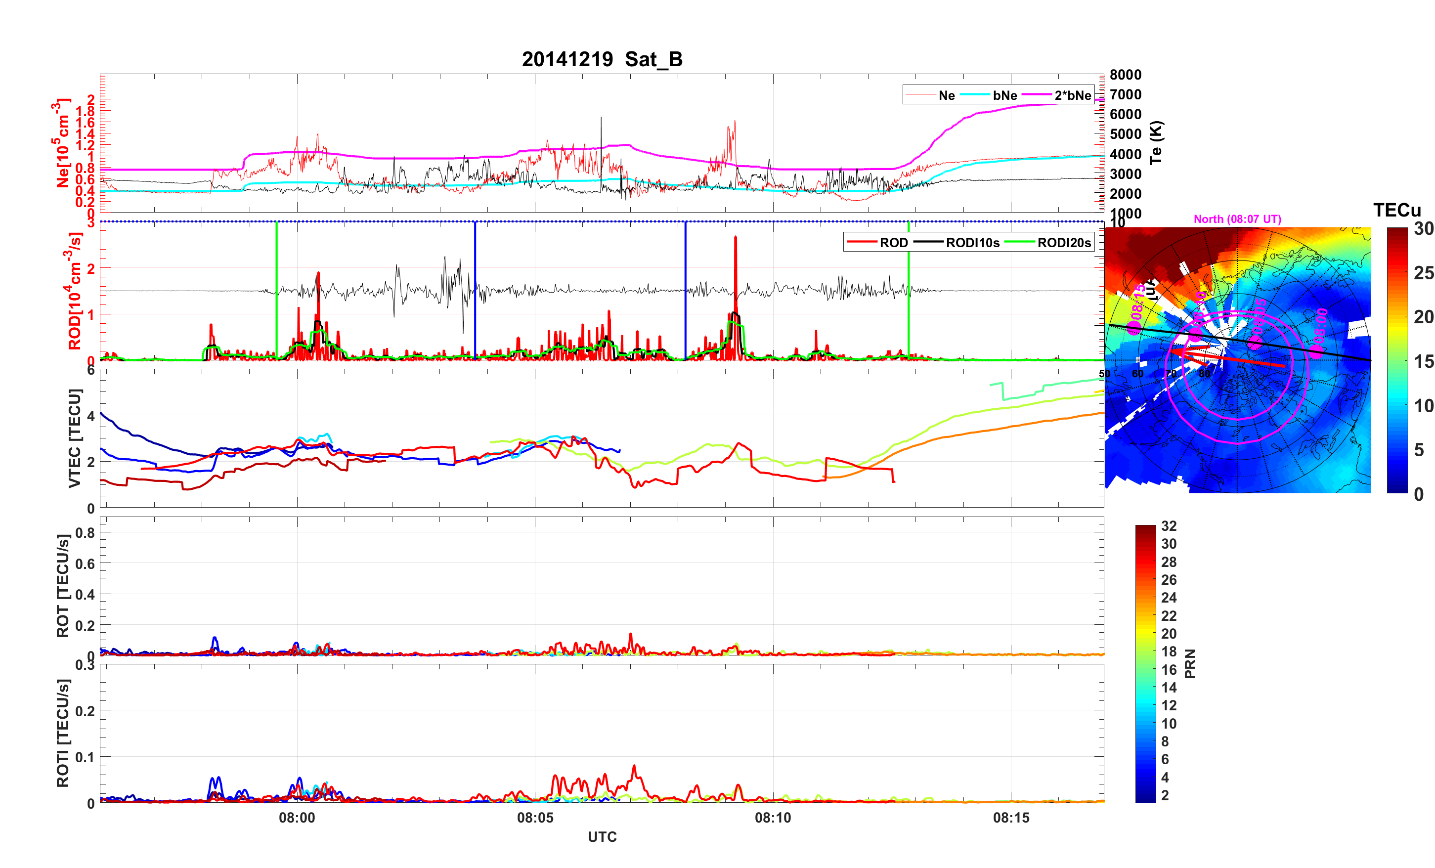Click the UTC x-axis label
This screenshot has height=868, width=1435.
pyautogui.click(x=602, y=837)
